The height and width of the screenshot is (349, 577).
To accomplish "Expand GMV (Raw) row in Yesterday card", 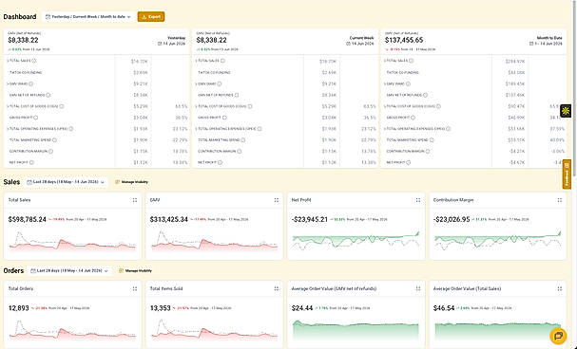I will 8,84.
